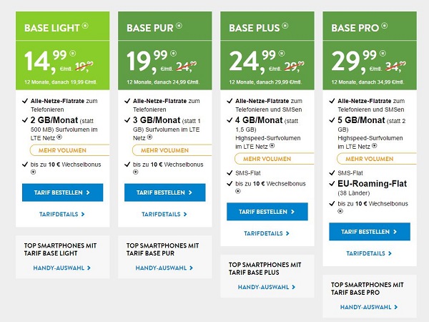Open info icon beside 14,99 price
Viewport: 429px width, 322px height.
click(x=72, y=54)
